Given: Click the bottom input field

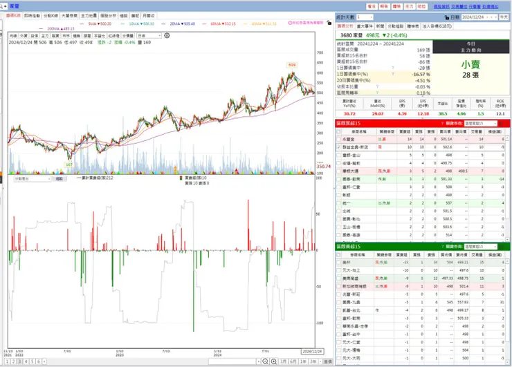Looking at the screenshot, I should point(232,361).
